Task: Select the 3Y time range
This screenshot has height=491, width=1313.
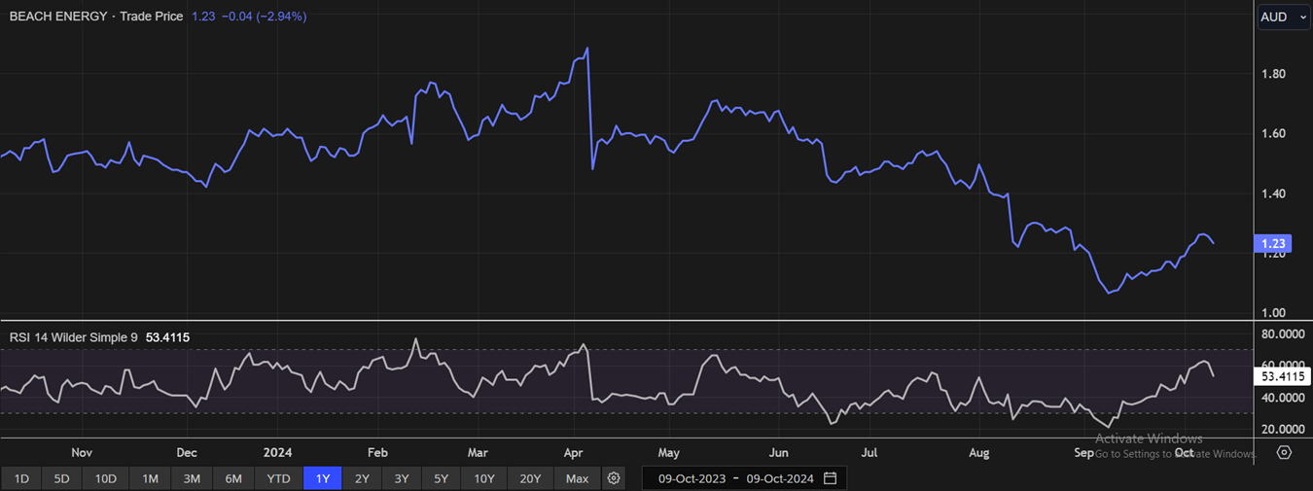Action: [x=402, y=478]
